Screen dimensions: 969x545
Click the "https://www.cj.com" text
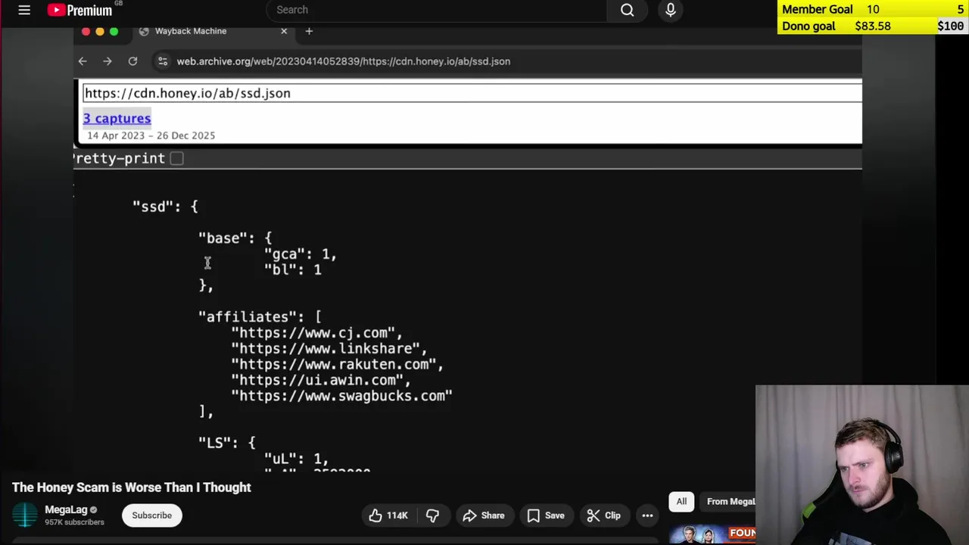316,333
